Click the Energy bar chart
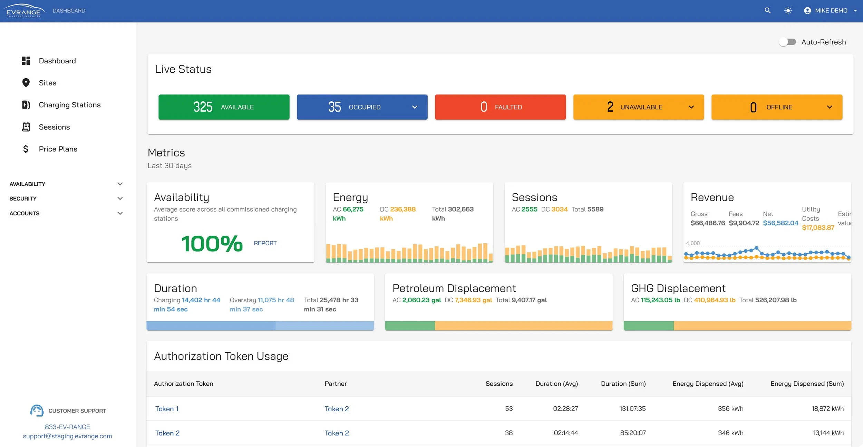The height and width of the screenshot is (447, 863). tap(409, 253)
